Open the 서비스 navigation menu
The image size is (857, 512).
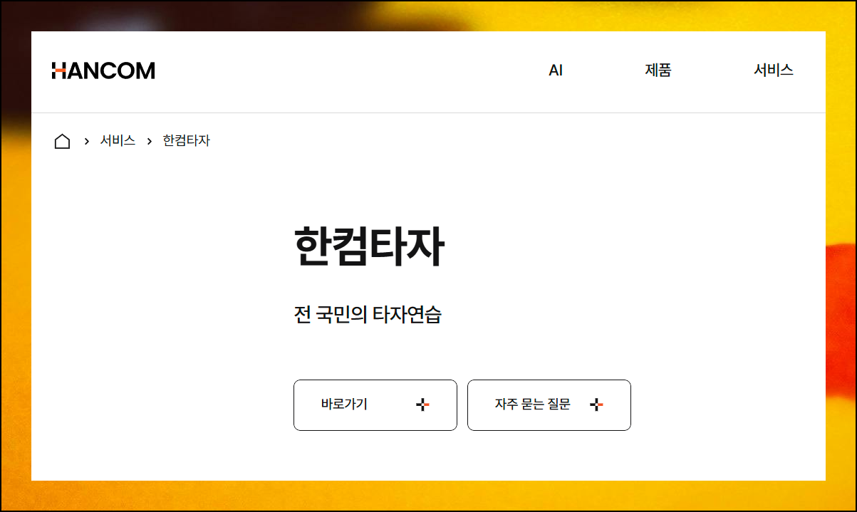tap(774, 70)
